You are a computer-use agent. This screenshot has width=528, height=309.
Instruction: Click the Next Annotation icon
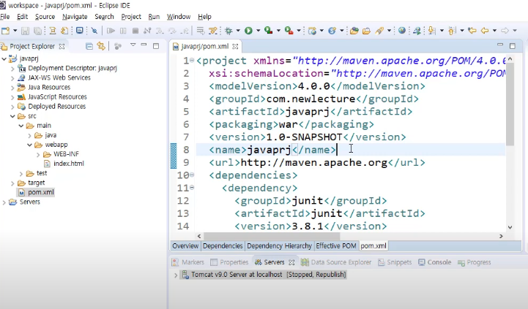[431, 31]
